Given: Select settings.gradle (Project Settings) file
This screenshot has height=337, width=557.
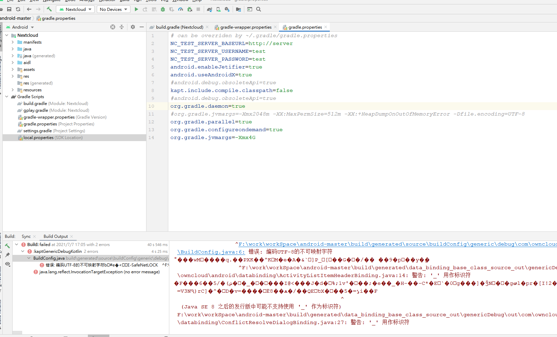Looking at the screenshot, I should [54, 131].
